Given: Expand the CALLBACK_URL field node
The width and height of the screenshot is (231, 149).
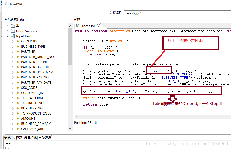Looking at the screenshot, I should [13, 129].
